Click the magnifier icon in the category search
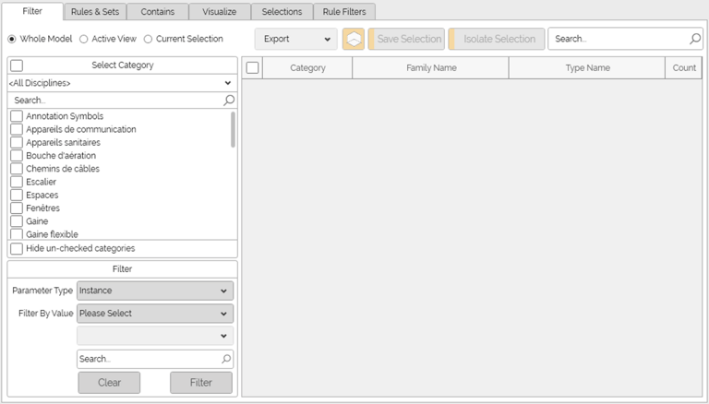Viewport: 709px width, 404px height. [229, 100]
